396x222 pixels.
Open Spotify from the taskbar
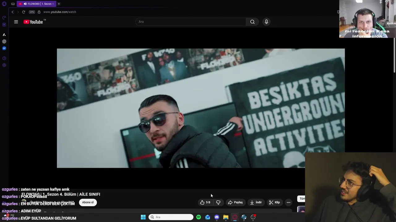(199, 217)
